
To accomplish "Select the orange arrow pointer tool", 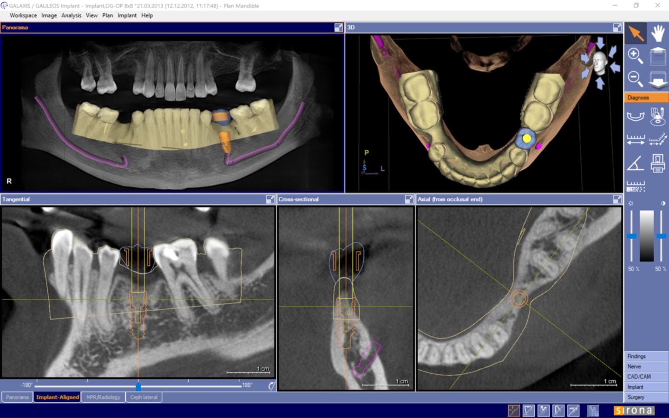I will 635,33.
